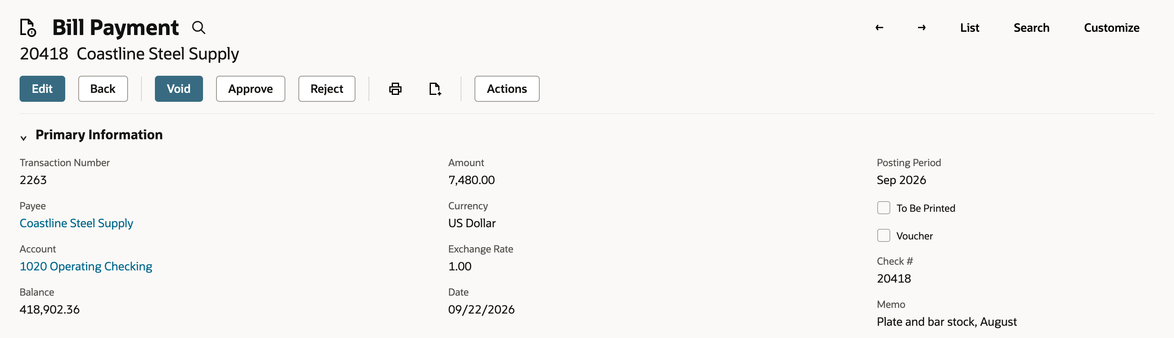Click the Bill Payment record type icon
Viewport: 1174px width, 338px height.
[28, 27]
